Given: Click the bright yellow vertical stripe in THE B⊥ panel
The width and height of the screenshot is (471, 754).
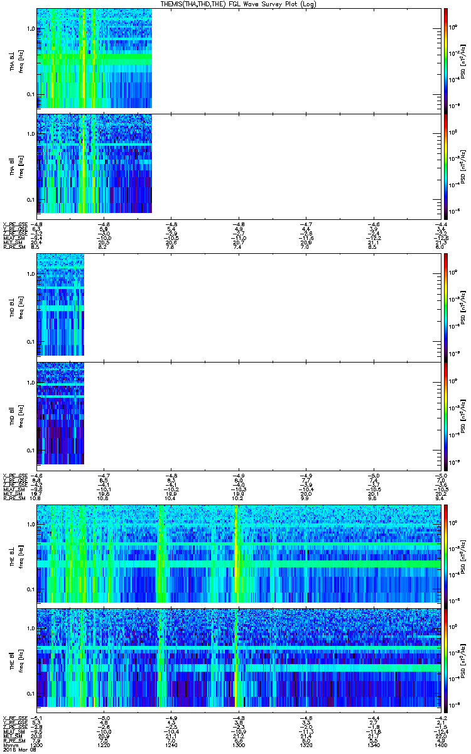Looking at the screenshot, I should pos(236,554).
